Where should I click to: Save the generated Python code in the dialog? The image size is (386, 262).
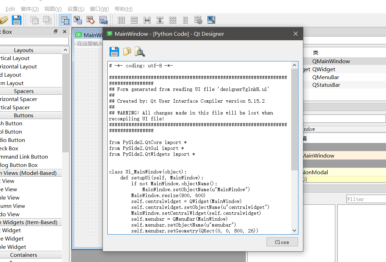coord(114,52)
